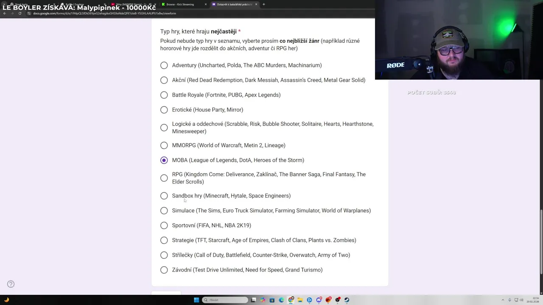
Task: Open the form help question-mark icon
Action: click(x=11, y=284)
